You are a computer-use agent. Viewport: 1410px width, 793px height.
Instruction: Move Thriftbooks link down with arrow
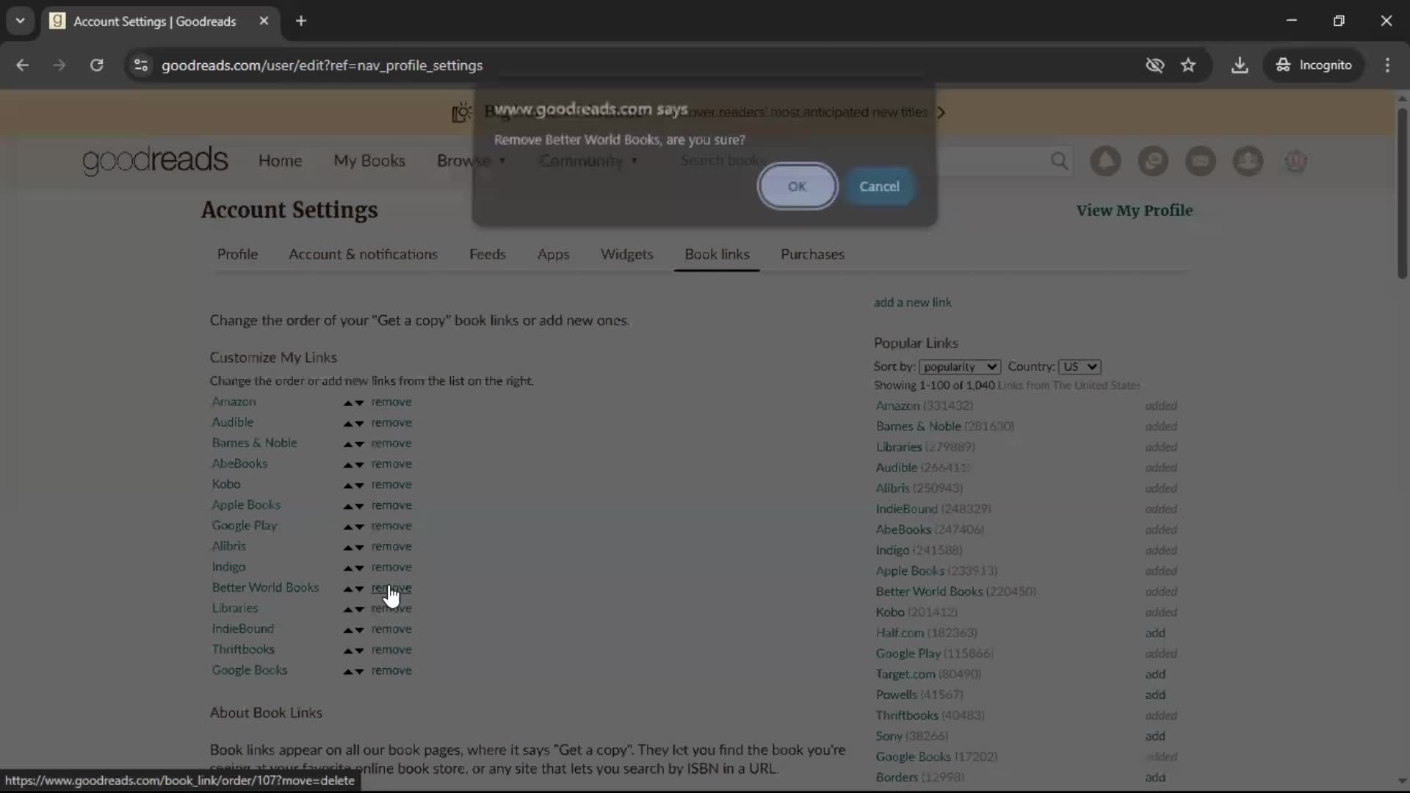coord(359,651)
